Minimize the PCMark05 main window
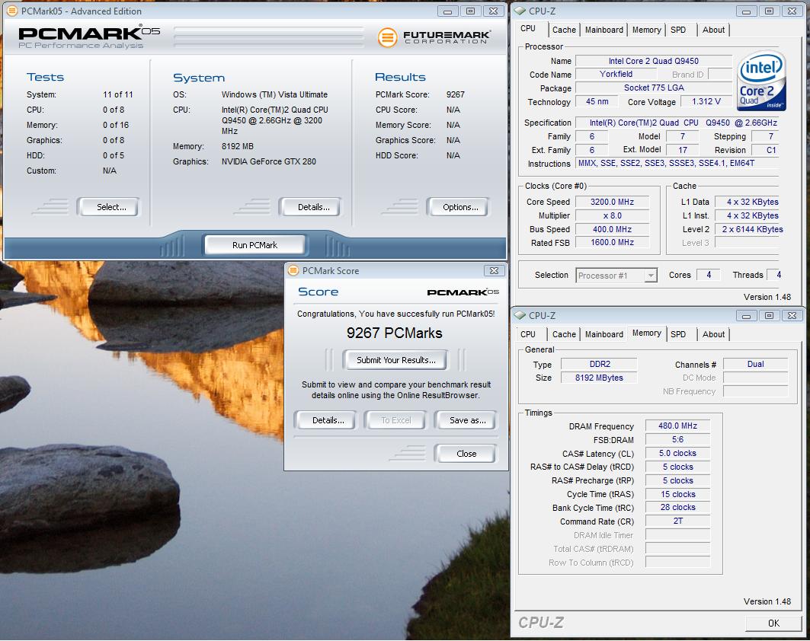This screenshot has height=641, width=810. (447, 11)
